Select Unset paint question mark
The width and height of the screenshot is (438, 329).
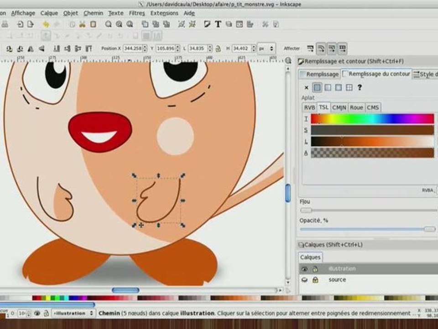pyautogui.click(x=360, y=88)
